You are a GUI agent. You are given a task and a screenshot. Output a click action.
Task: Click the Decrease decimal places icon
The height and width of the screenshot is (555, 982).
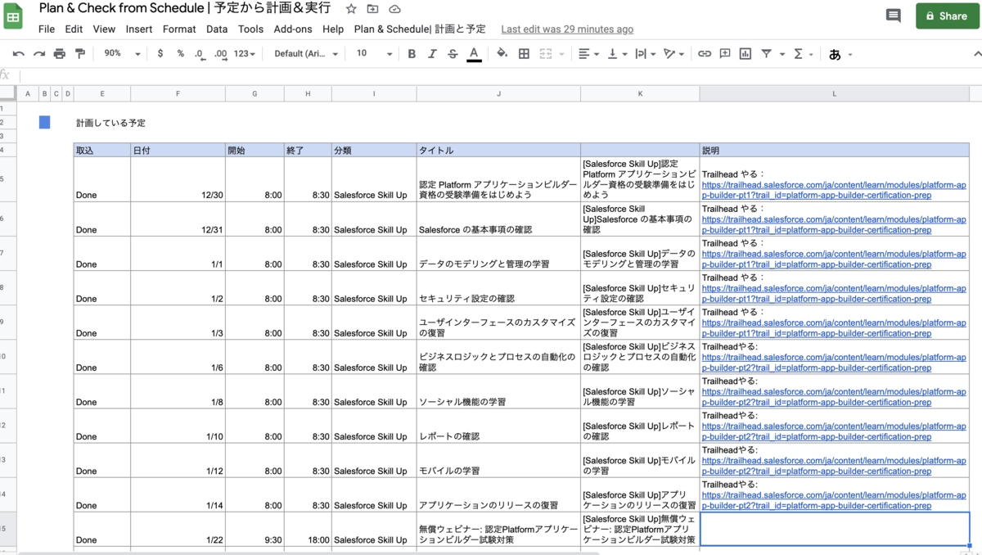tap(200, 53)
